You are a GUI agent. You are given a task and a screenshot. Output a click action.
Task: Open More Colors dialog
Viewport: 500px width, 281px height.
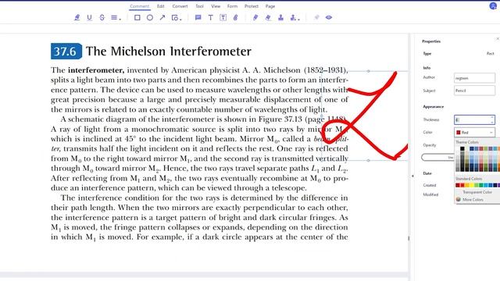[x=473, y=200]
